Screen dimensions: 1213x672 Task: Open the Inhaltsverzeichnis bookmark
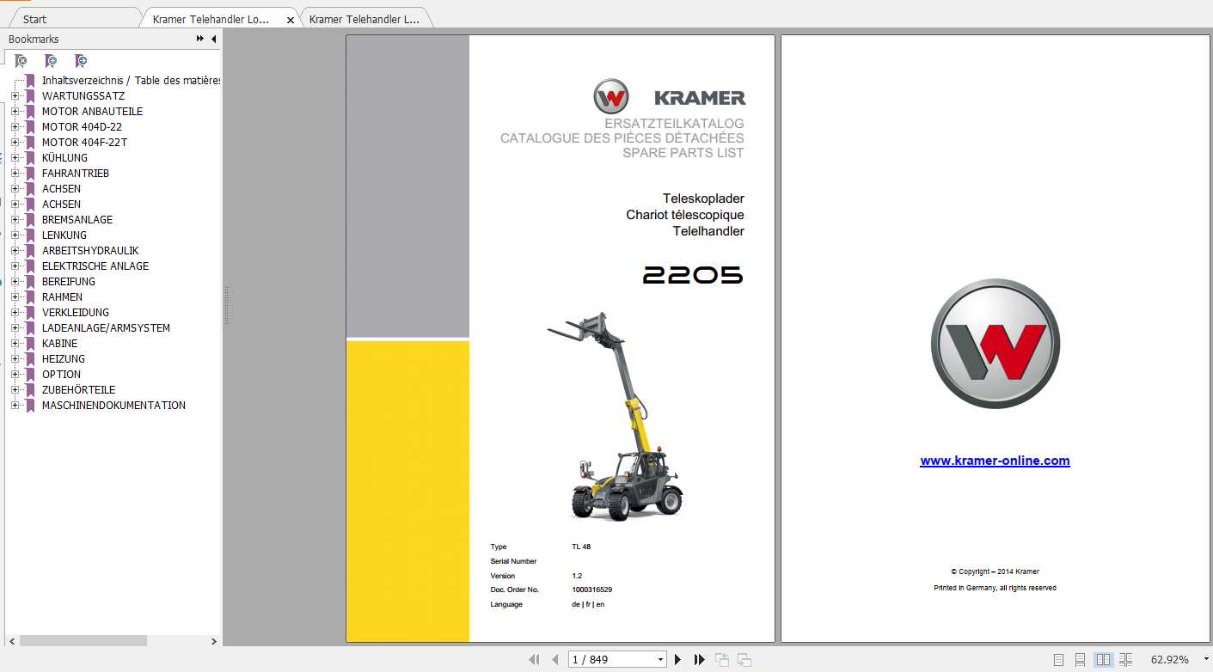(131, 81)
